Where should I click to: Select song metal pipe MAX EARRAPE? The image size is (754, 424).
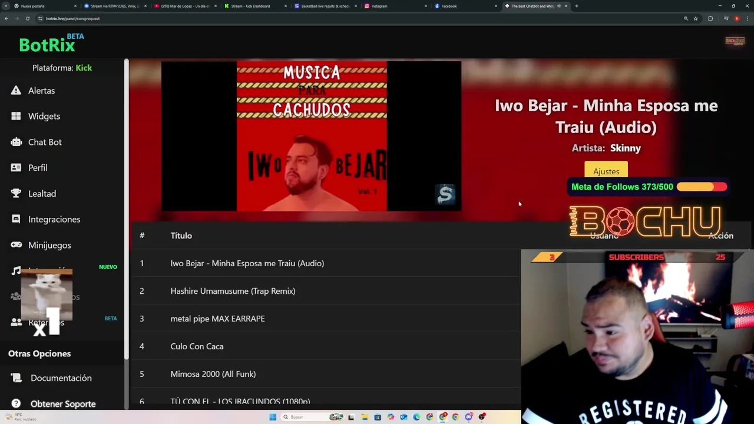(325, 319)
